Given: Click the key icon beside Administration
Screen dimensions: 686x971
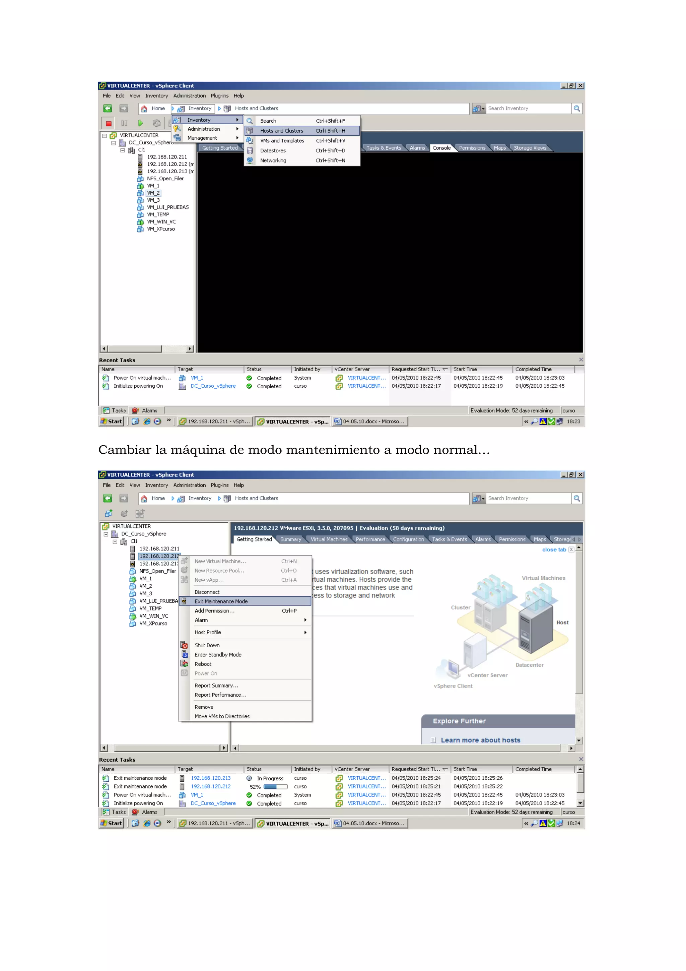Looking at the screenshot, I should pyautogui.click(x=177, y=129).
